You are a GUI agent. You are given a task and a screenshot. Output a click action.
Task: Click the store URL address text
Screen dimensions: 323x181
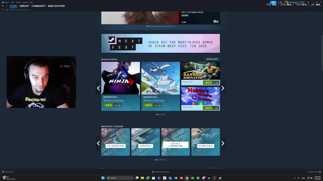tap(20, 10)
